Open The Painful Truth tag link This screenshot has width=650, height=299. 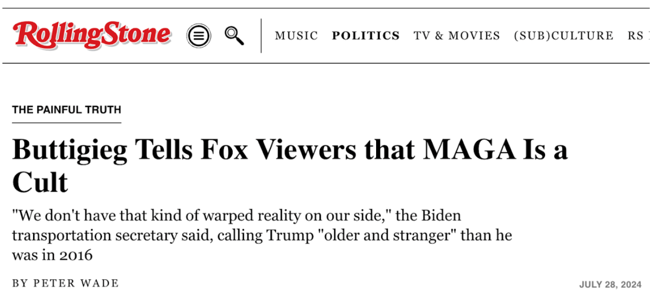point(67,110)
